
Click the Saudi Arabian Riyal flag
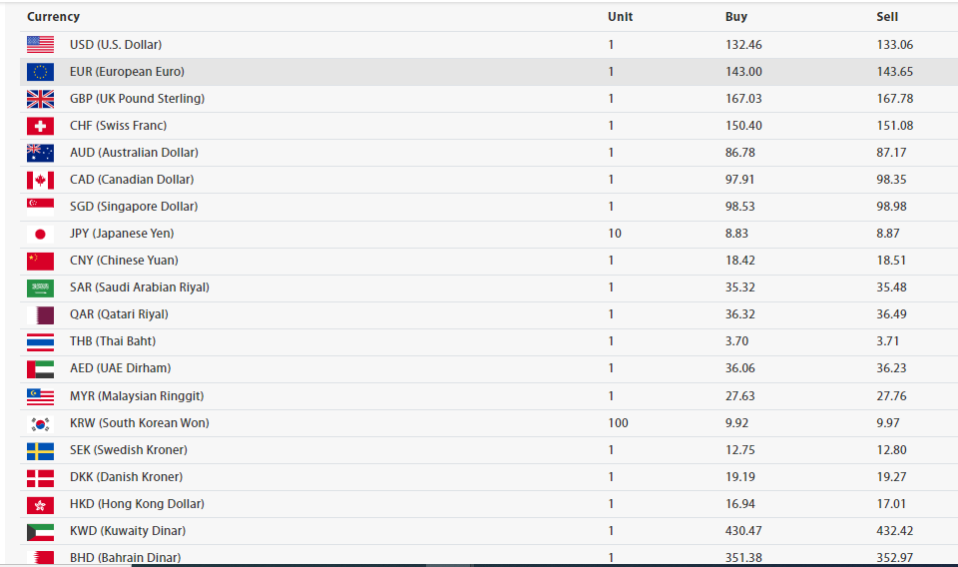pyautogui.click(x=40, y=287)
